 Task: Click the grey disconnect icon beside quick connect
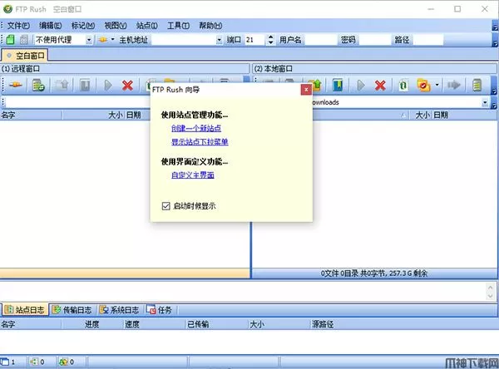click(24, 40)
